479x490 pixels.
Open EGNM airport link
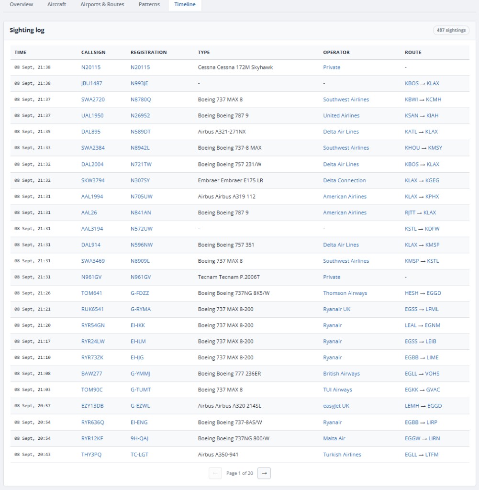[x=433, y=325]
